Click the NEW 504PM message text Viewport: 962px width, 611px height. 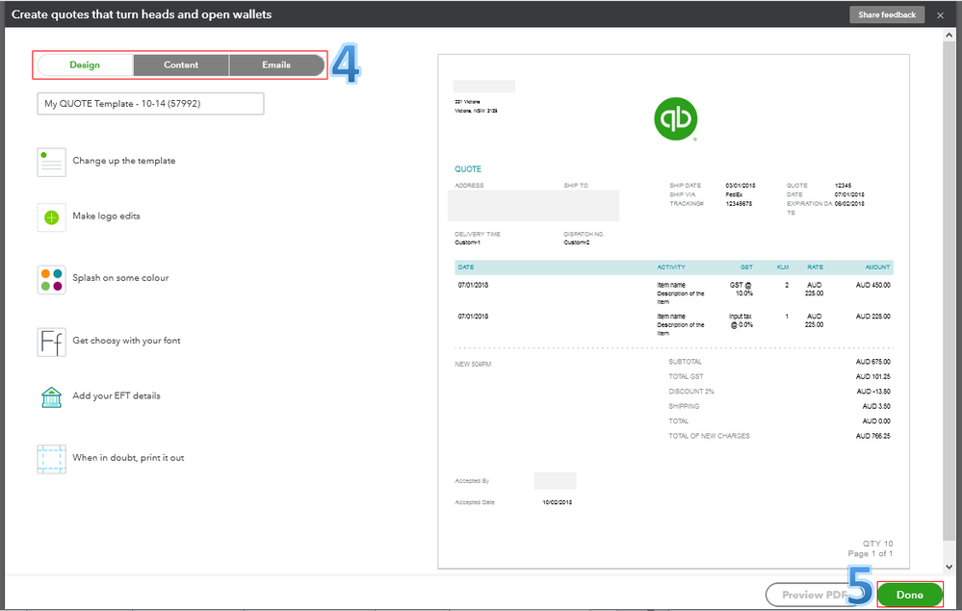[x=473, y=364]
